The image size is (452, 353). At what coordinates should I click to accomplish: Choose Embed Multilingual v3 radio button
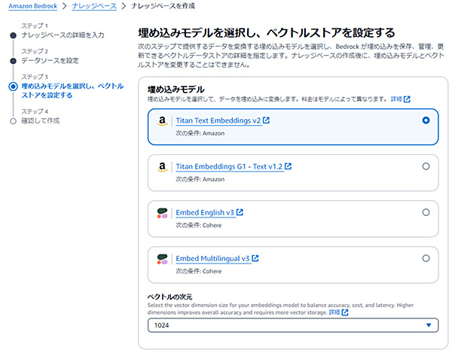coord(426,258)
